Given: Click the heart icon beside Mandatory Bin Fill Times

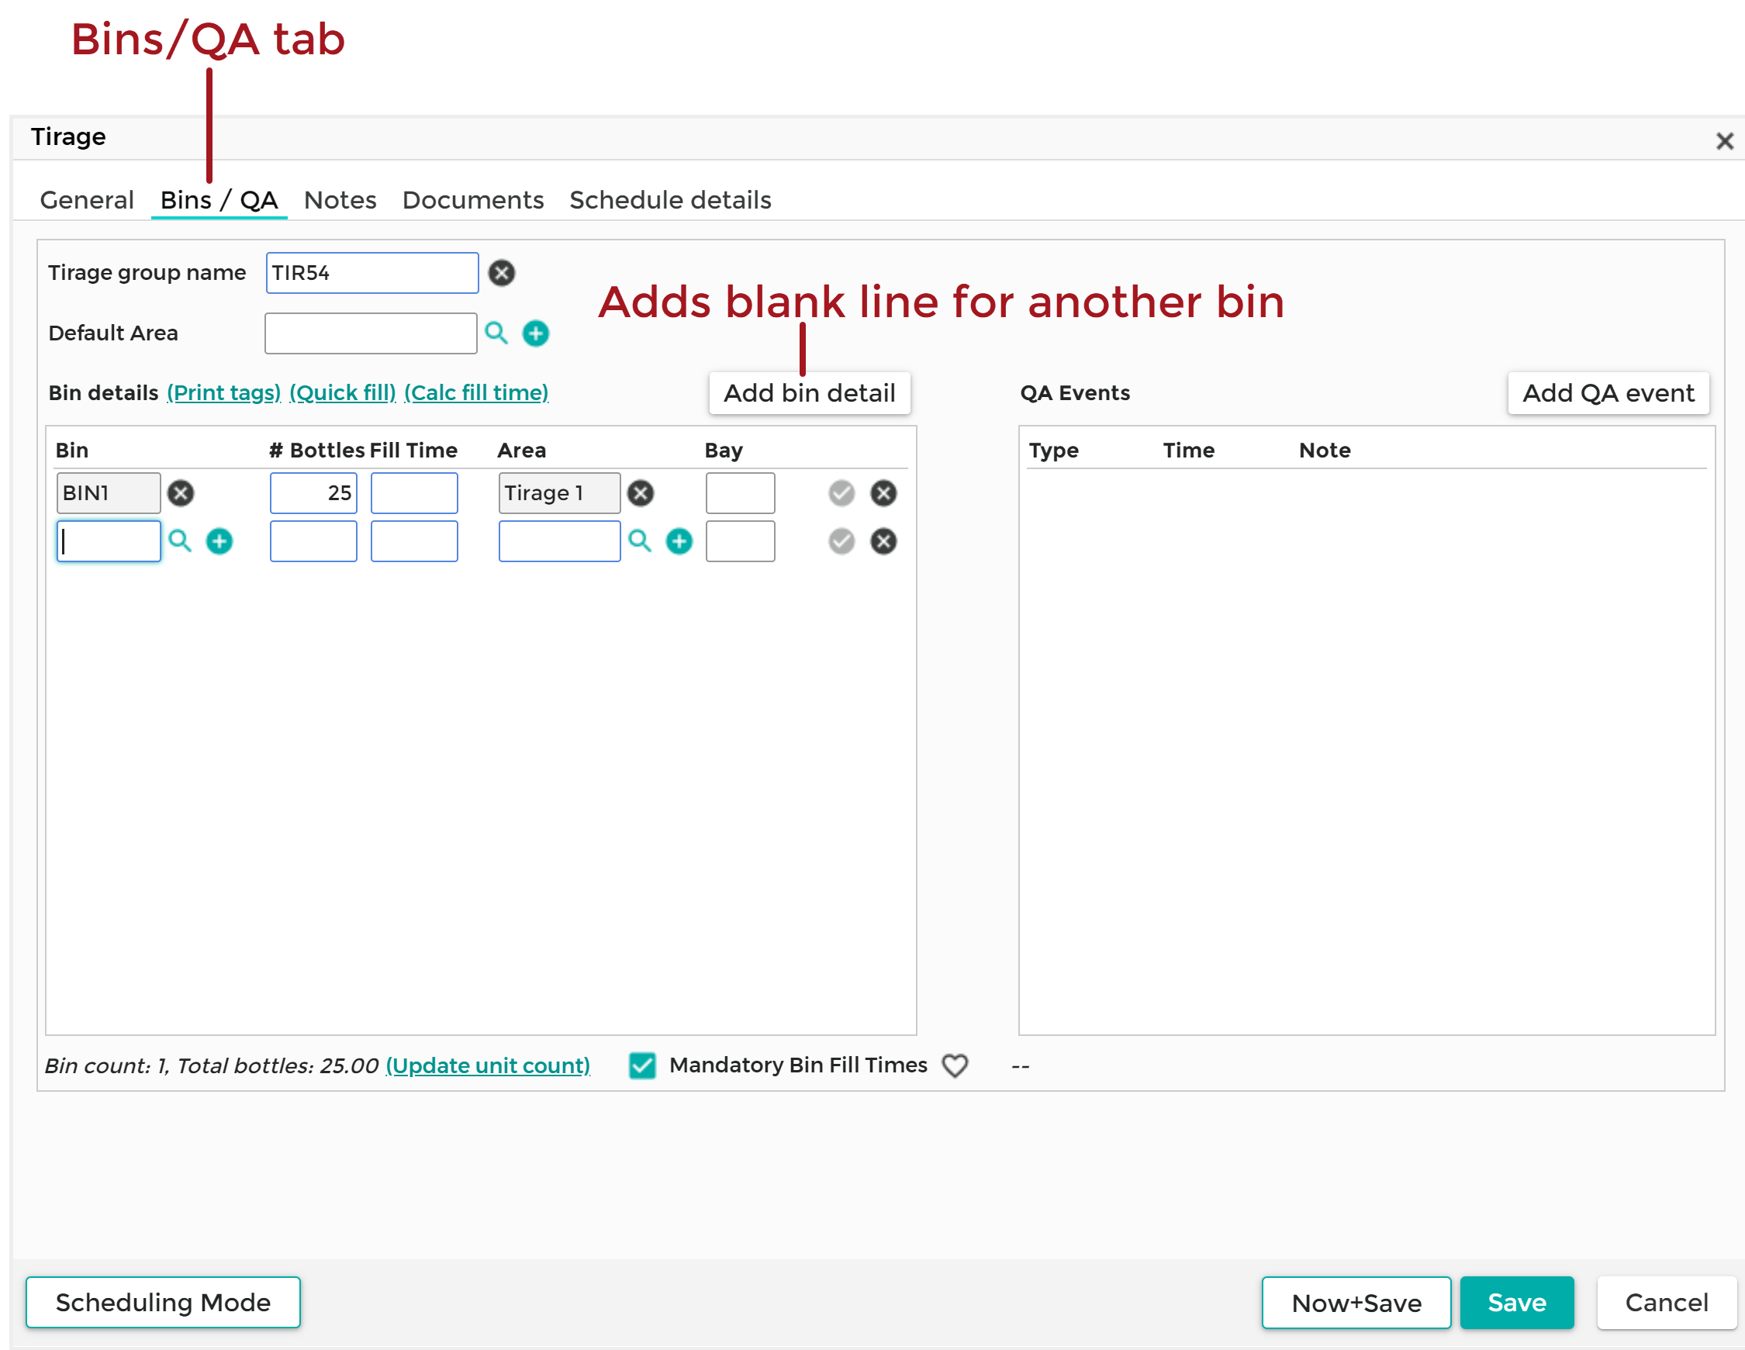Looking at the screenshot, I should pyautogui.click(x=955, y=1065).
